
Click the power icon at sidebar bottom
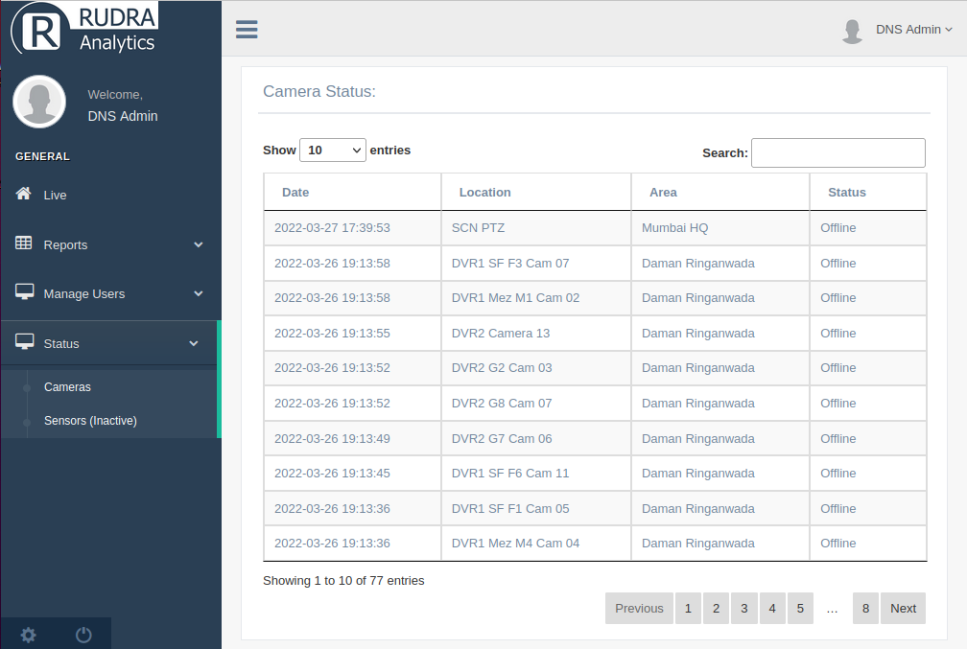click(83, 634)
